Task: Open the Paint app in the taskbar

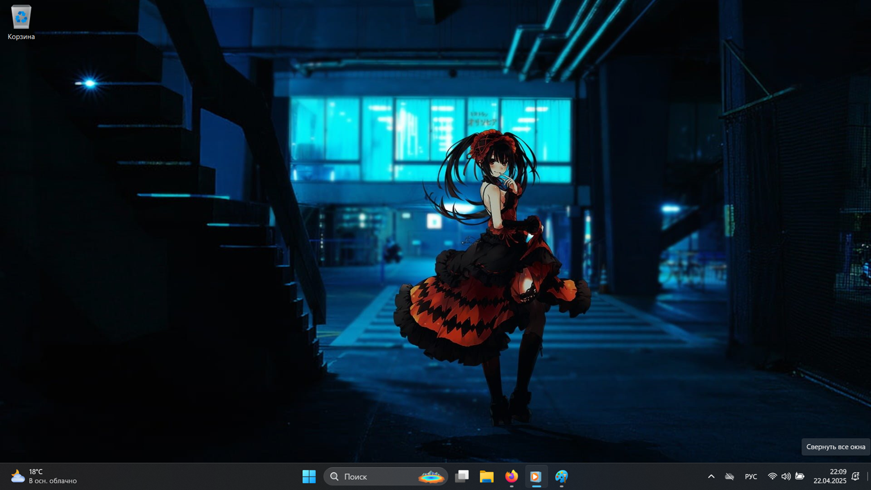Action: tap(561, 476)
